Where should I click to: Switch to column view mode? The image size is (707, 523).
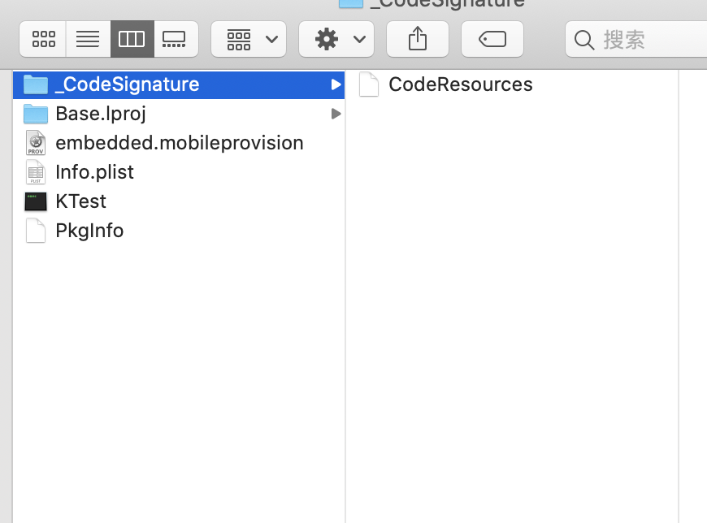click(x=132, y=39)
